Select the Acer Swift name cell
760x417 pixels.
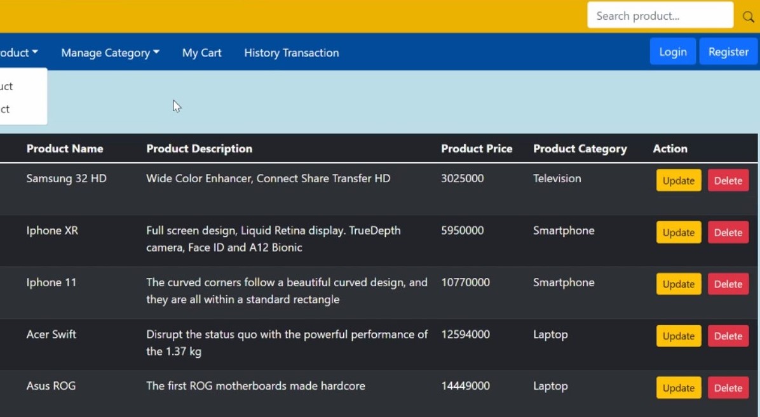point(51,334)
